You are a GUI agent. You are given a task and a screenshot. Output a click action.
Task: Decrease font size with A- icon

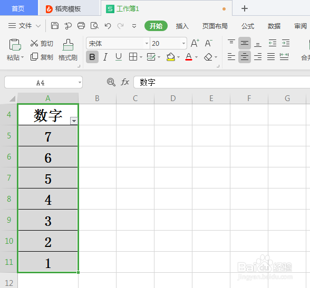tap(208, 43)
